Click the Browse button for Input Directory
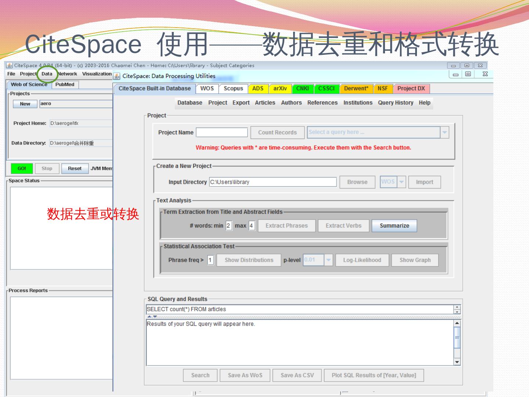This screenshot has width=529, height=397. 357,182
